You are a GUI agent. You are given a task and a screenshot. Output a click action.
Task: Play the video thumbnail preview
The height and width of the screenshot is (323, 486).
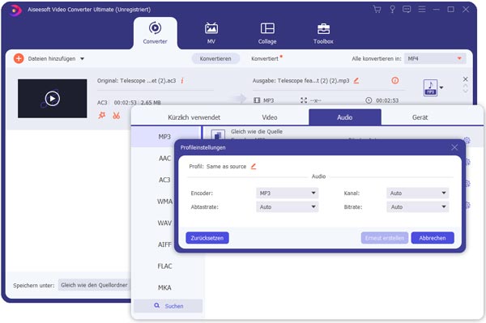52,99
